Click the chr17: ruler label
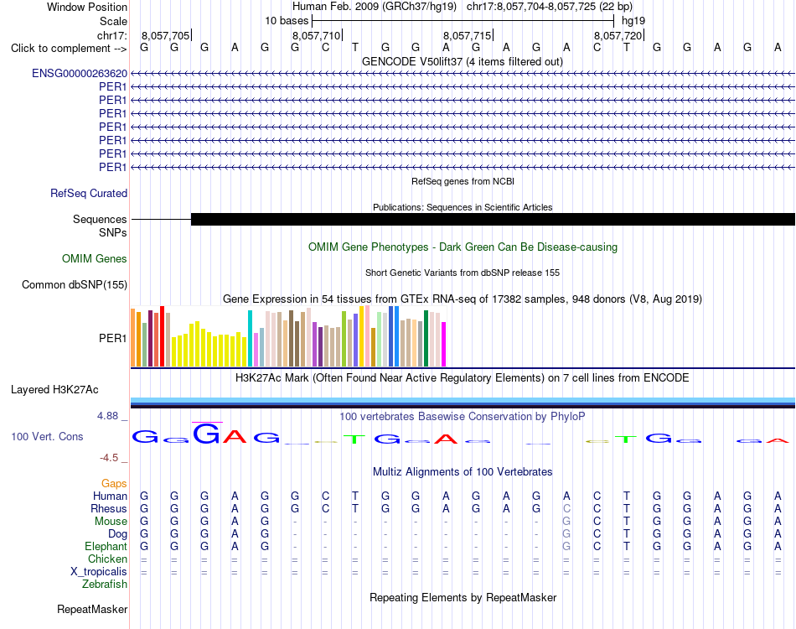The image size is (796, 629). 111,35
